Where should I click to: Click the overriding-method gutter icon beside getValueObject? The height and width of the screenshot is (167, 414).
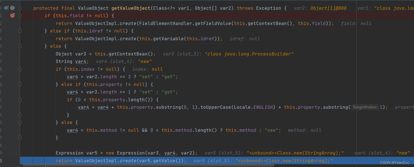(x=6, y=8)
